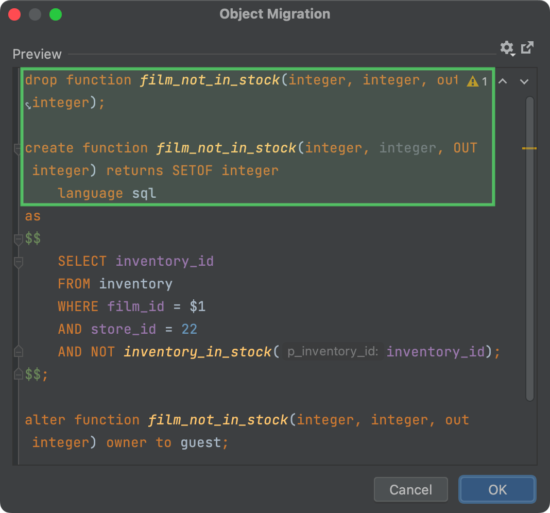Close the Object Migration dialog window

tap(14, 14)
